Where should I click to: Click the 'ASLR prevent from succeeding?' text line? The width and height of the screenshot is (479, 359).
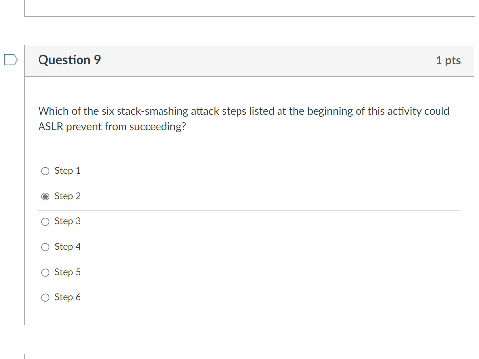[x=112, y=127]
